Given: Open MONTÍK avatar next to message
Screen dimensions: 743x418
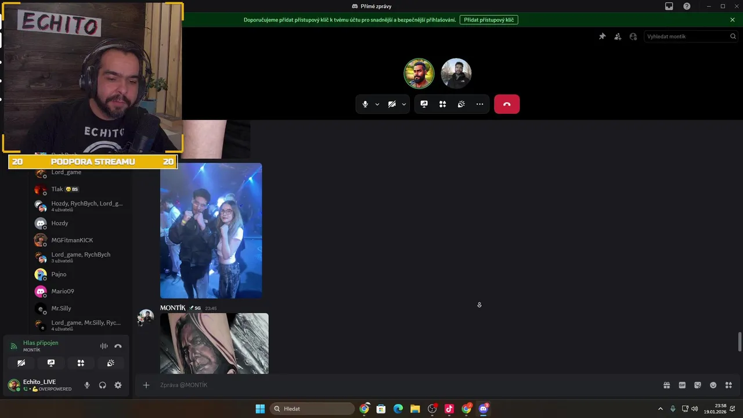Looking at the screenshot, I should (x=146, y=318).
